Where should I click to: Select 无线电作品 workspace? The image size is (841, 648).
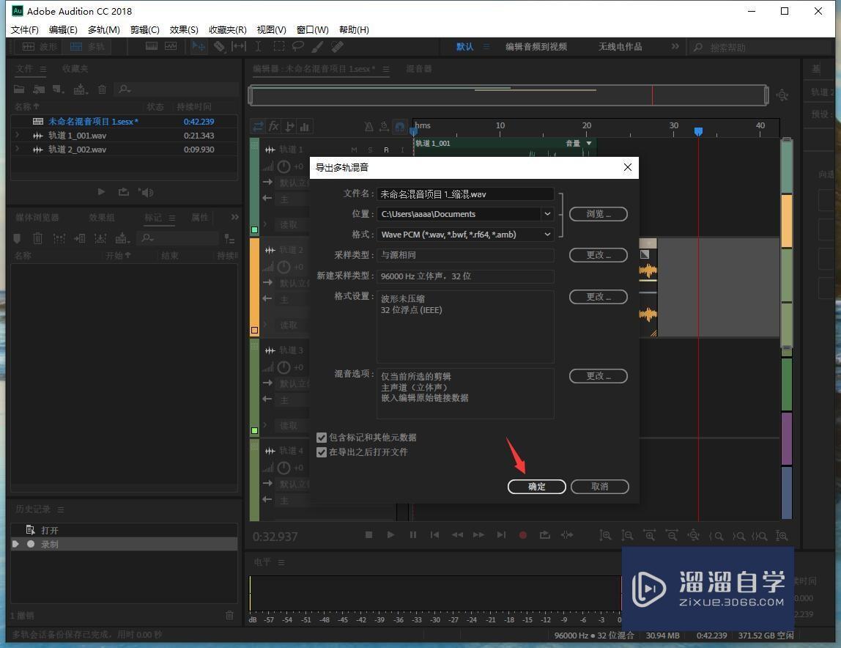(x=620, y=47)
